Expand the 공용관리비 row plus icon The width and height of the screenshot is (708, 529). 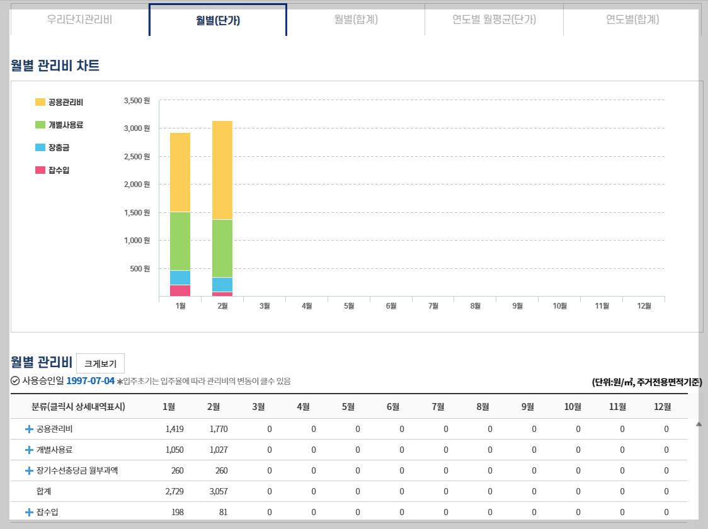29,429
